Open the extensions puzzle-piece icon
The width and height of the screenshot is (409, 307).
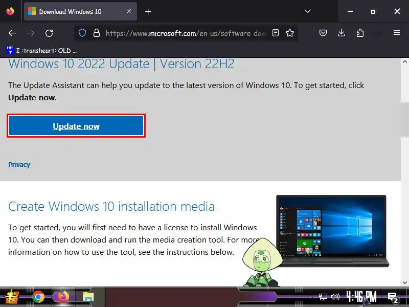pyautogui.click(x=360, y=33)
